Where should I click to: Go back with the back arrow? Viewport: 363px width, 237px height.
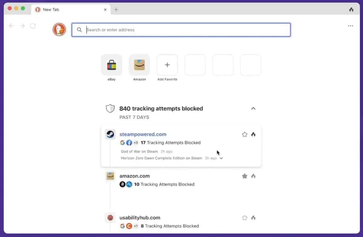(x=11, y=26)
